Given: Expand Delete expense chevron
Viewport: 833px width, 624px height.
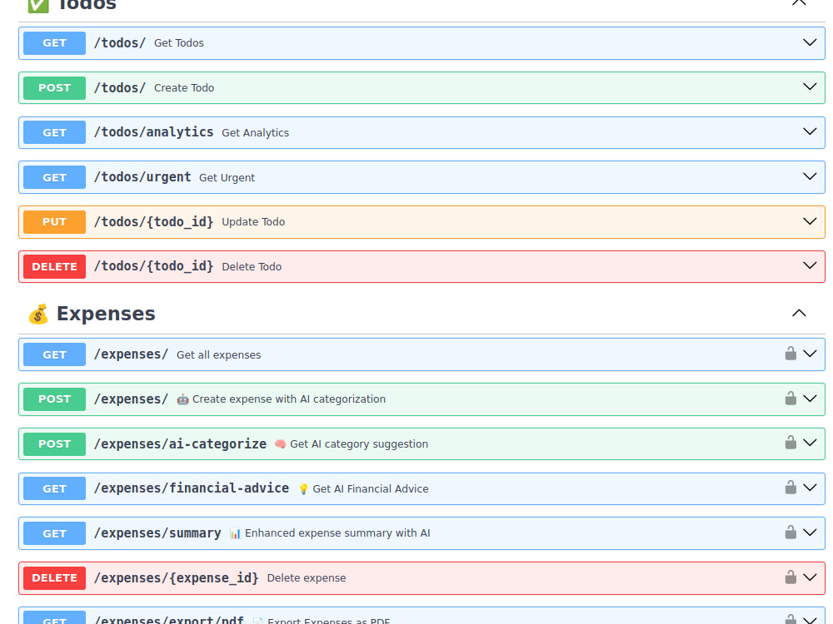Looking at the screenshot, I should 810,577.
